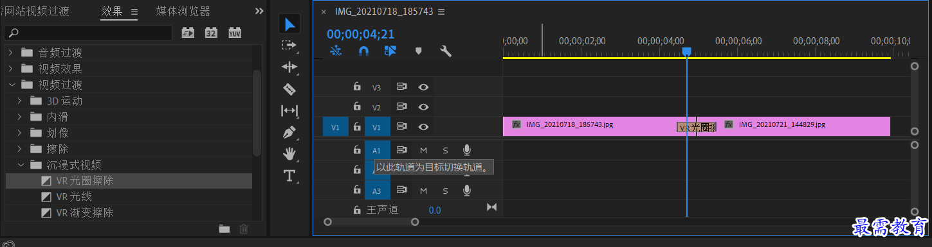Target track V1 for editing

(377, 127)
